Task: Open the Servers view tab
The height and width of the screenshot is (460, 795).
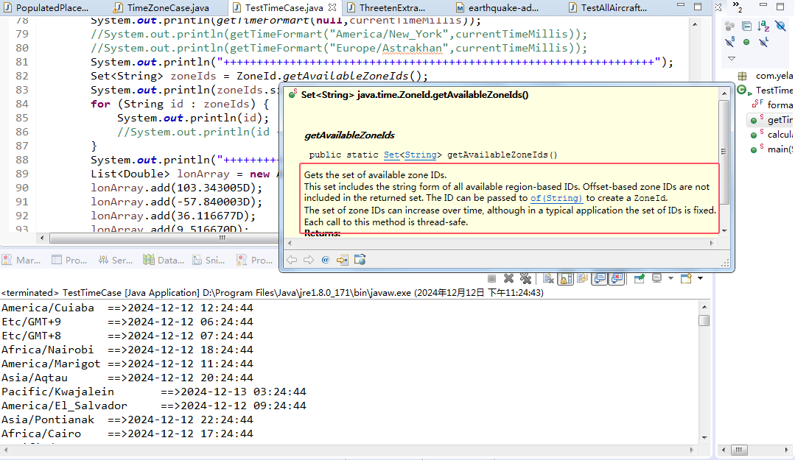Action: (116, 260)
